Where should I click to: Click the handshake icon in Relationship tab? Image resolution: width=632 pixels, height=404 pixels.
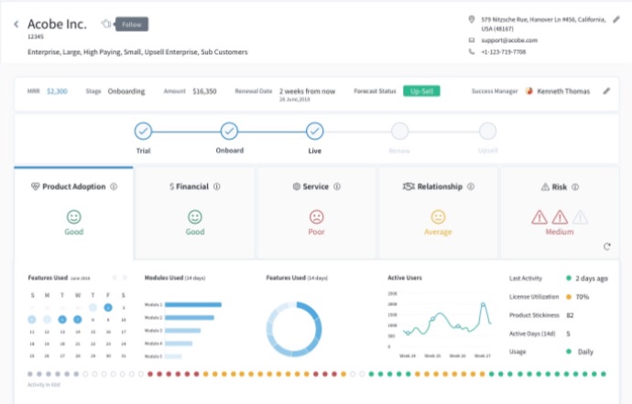pyautogui.click(x=409, y=186)
